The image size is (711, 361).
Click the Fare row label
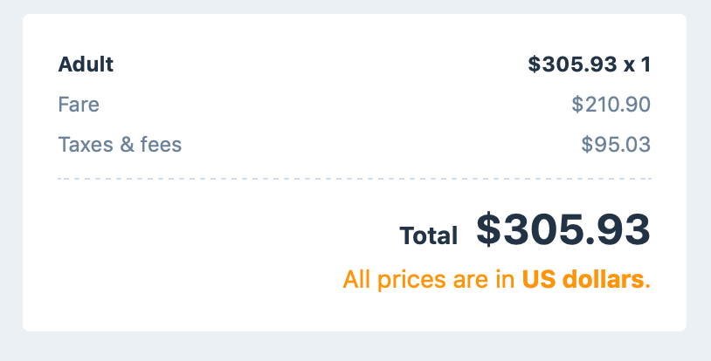(x=79, y=105)
